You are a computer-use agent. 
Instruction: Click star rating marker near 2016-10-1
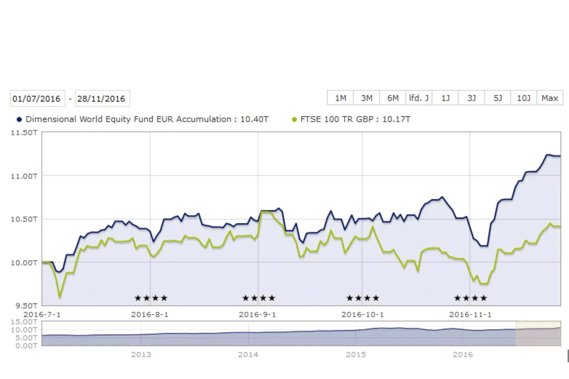363,298
